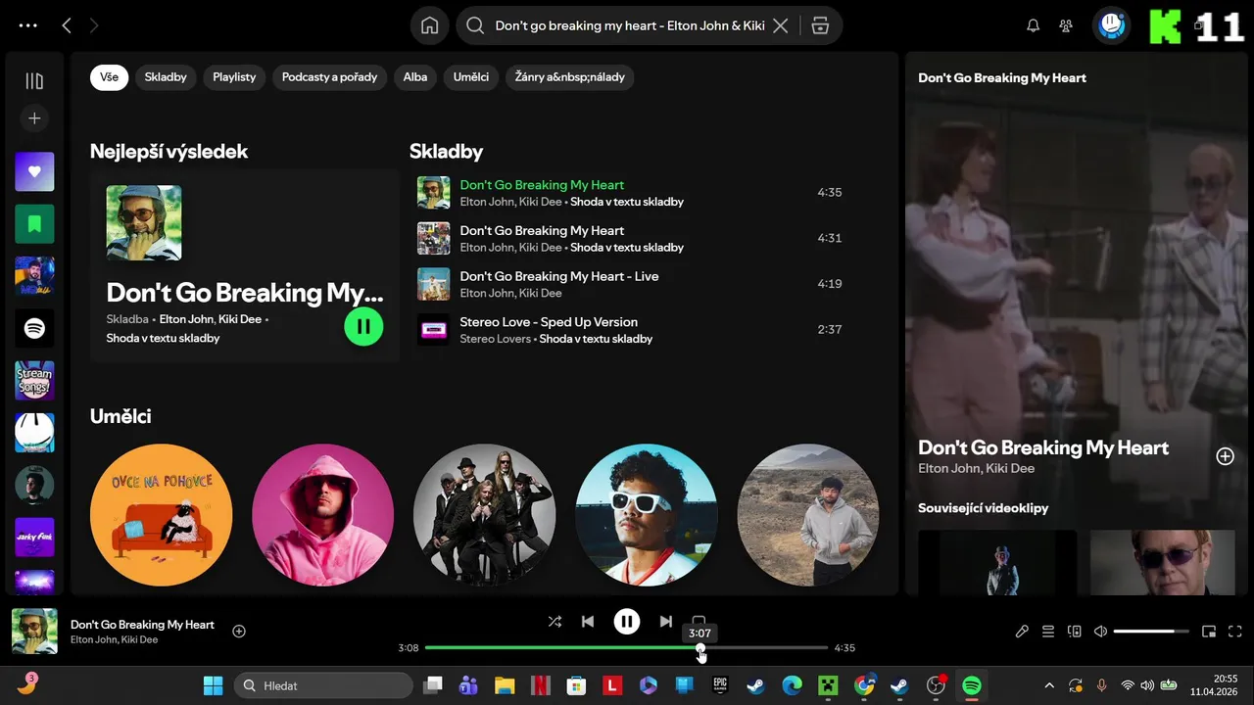
Task: Open Windows Start menu
Action: pos(213,685)
